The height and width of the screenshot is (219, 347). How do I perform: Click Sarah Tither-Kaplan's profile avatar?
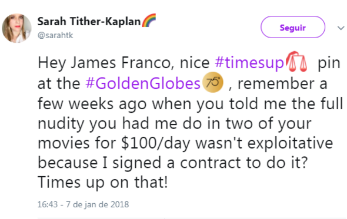[x=16, y=28]
